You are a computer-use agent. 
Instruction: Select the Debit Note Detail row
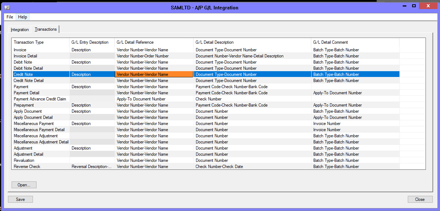tap(206, 68)
